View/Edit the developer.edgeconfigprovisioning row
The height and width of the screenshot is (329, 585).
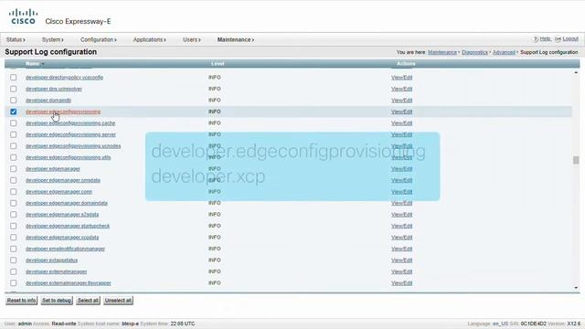pyautogui.click(x=402, y=111)
